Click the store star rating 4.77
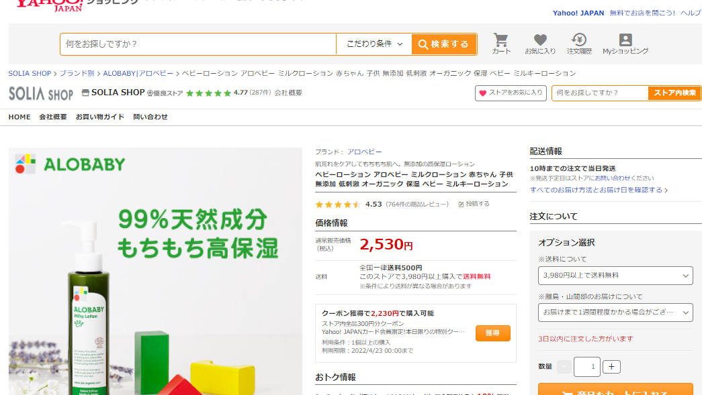Image resolution: width=702 pixels, height=395 pixels. [217, 93]
